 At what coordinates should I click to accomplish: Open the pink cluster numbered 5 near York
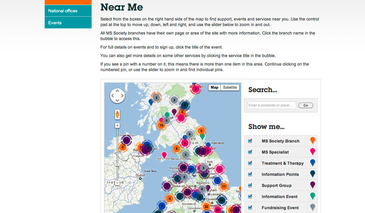click(x=219, y=170)
